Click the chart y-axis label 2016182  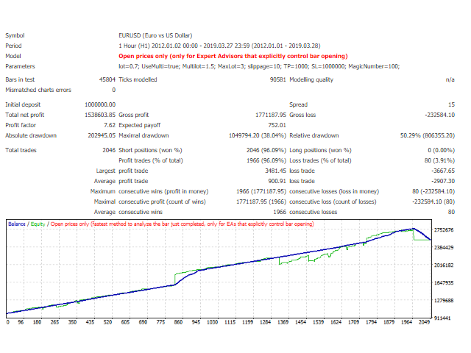444,265
